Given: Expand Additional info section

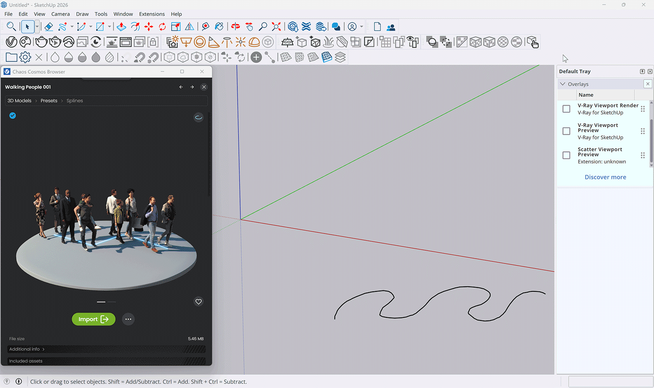Looking at the screenshot, I should tap(106, 349).
